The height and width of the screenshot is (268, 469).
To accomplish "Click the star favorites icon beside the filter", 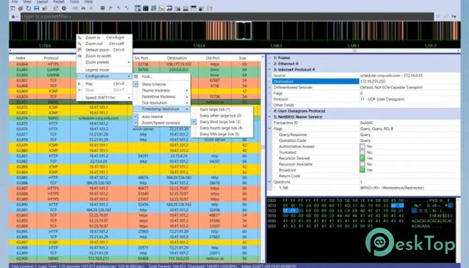I will coord(13,17).
